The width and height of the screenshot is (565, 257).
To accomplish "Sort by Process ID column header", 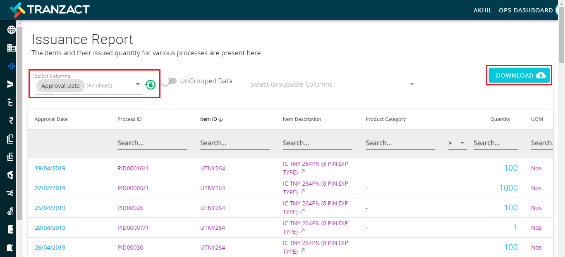I will [x=129, y=119].
